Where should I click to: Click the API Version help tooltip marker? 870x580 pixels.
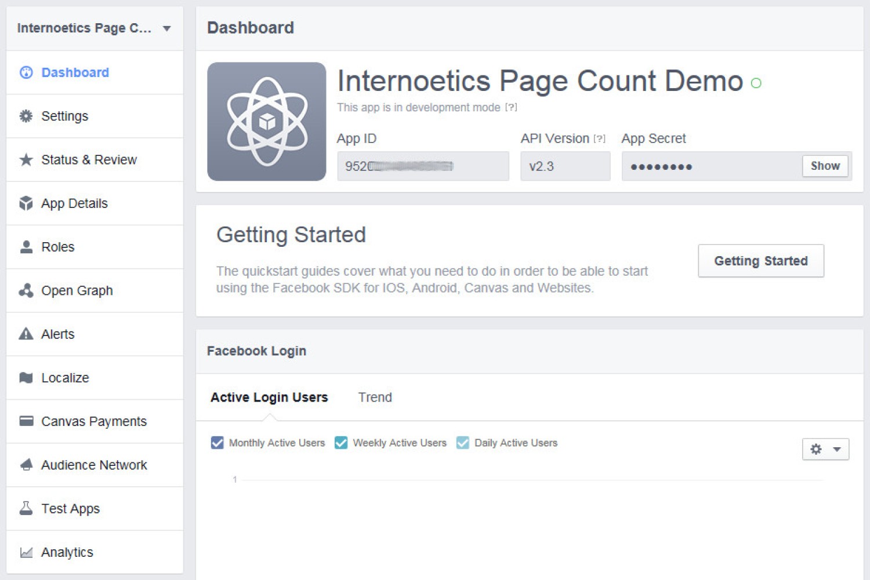pyautogui.click(x=599, y=139)
